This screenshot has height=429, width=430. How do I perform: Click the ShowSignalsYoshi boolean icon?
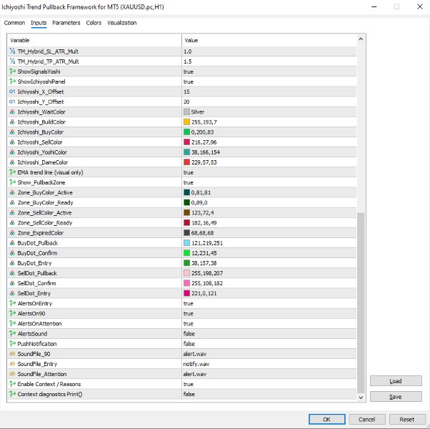pos(12,71)
